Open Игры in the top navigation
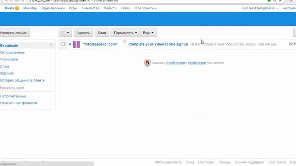This screenshot has width=296, height=166. pyautogui.click(x=73, y=8)
